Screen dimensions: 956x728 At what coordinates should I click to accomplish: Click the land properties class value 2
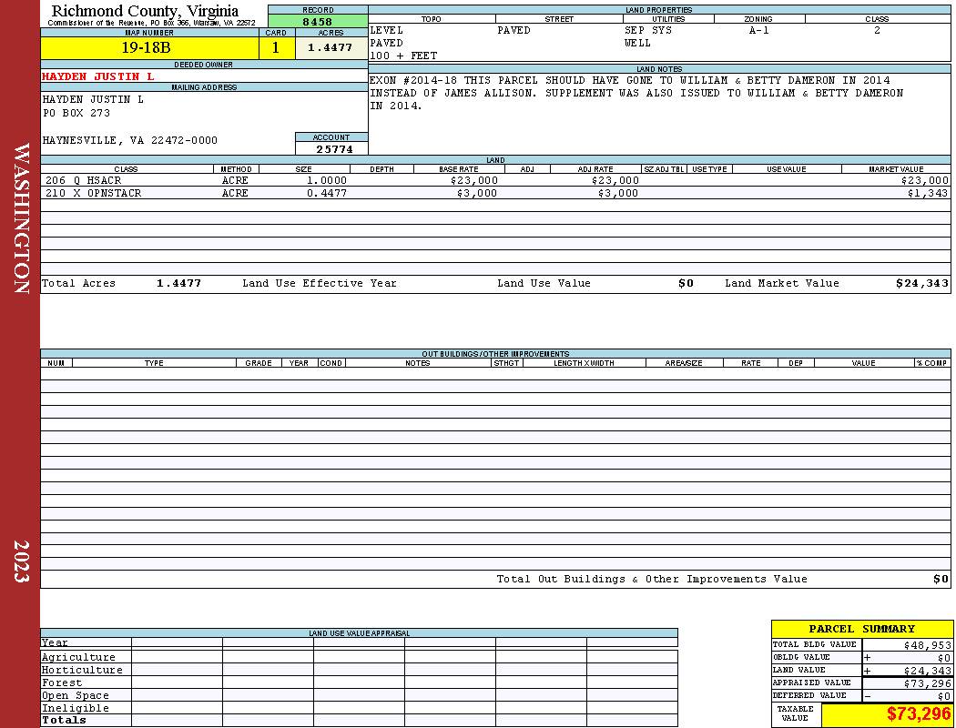[877, 30]
